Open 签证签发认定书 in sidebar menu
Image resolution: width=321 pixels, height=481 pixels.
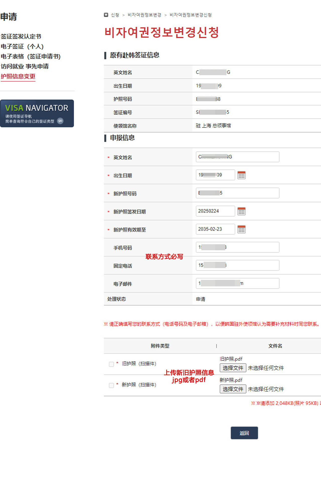coord(21,36)
